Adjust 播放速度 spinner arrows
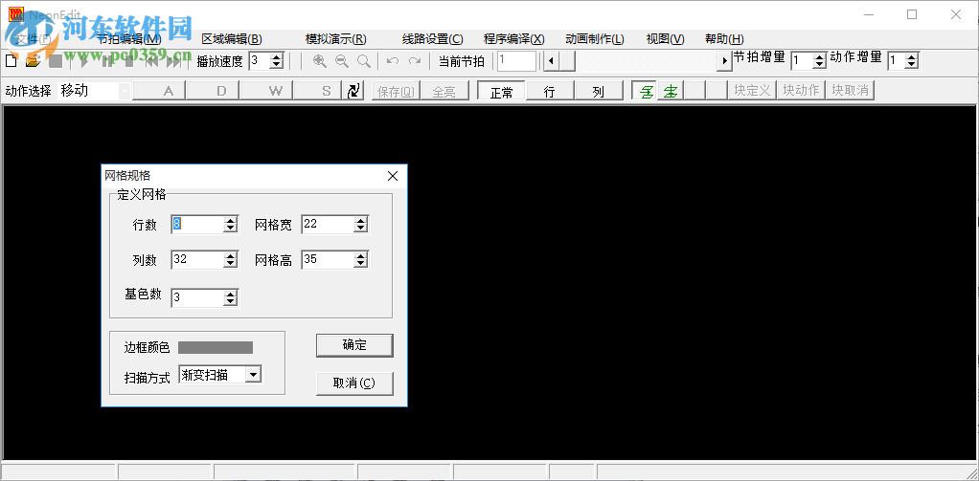The width and height of the screenshot is (979, 481). pyautogui.click(x=277, y=61)
